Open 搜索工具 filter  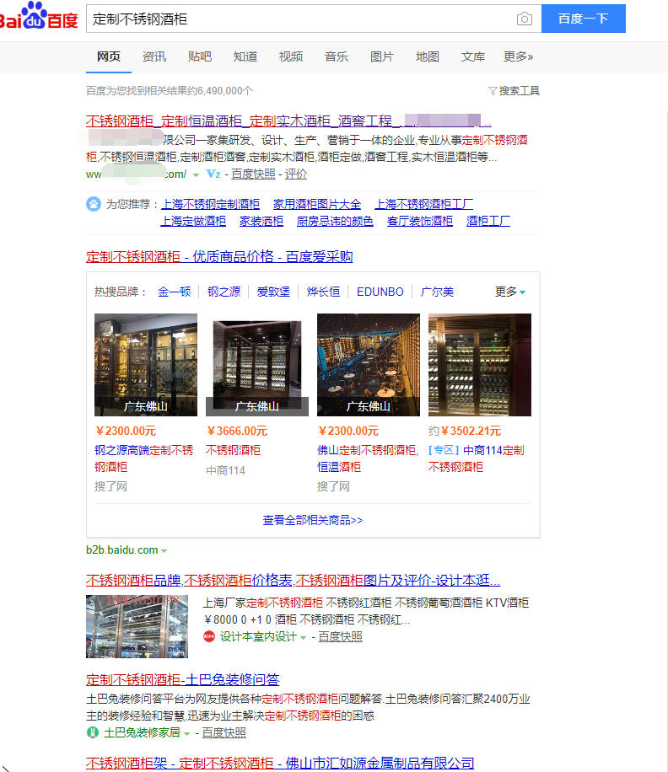[x=514, y=90]
